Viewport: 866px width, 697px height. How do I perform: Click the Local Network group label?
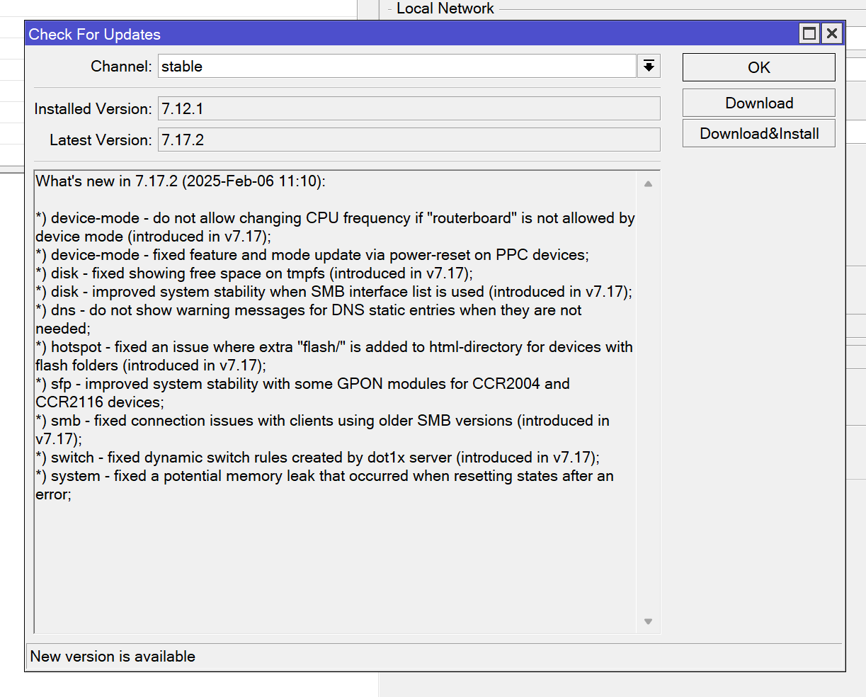(x=445, y=8)
